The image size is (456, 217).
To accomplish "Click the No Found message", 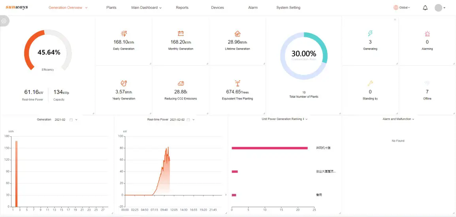I will click(398, 141).
